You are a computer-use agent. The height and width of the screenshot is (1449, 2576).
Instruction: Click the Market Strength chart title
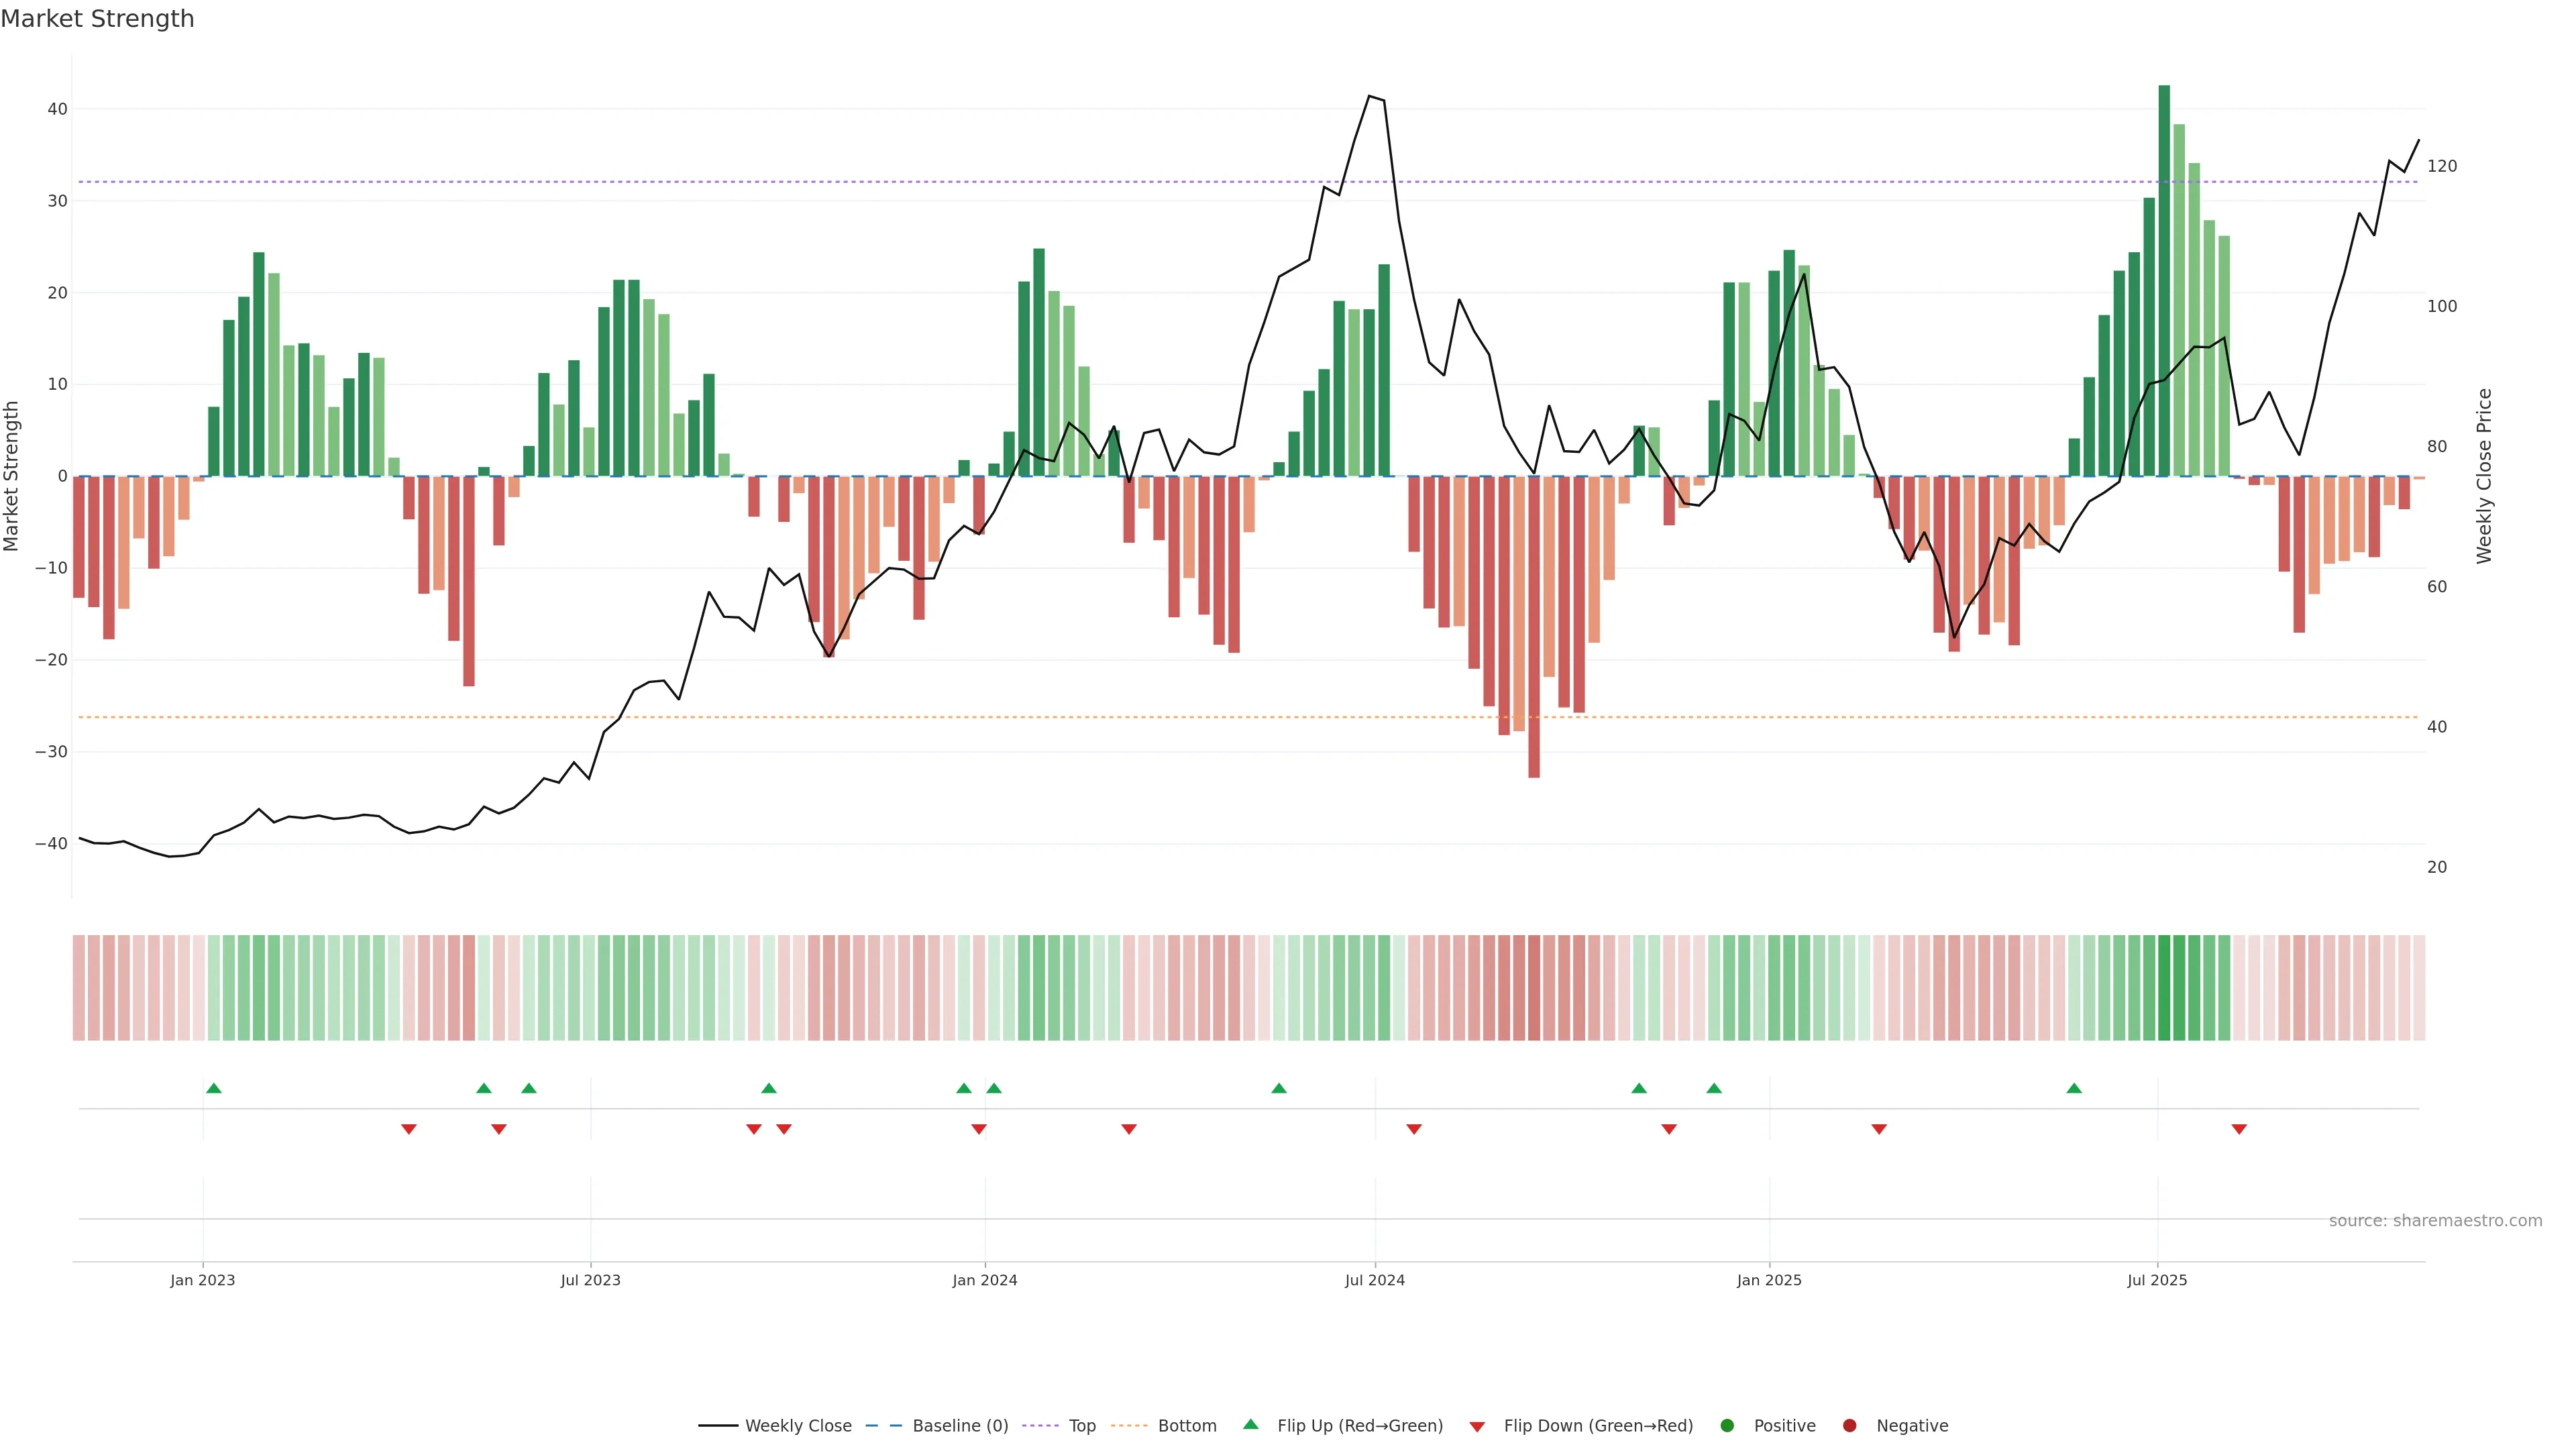point(97,19)
